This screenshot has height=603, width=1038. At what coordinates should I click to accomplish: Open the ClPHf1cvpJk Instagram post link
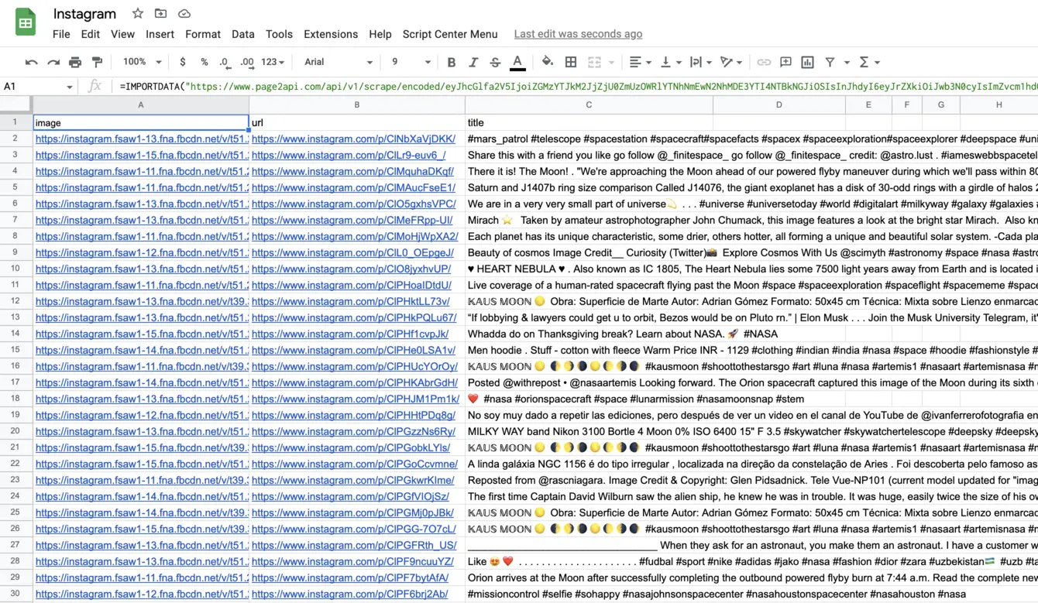350,334
